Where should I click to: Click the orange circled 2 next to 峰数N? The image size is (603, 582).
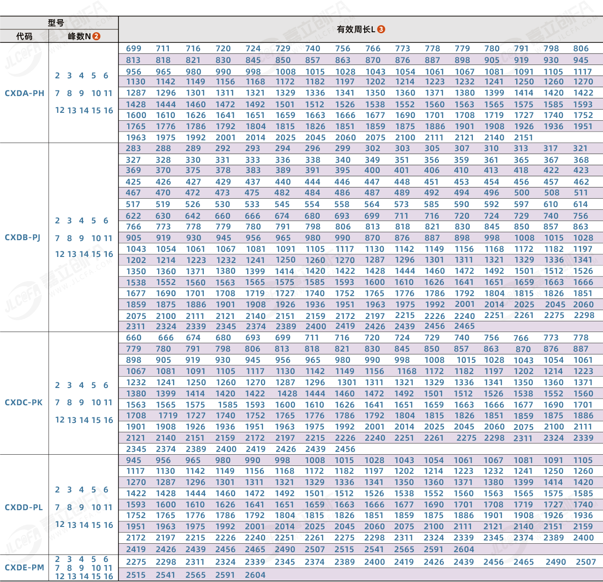tap(97, 36)
